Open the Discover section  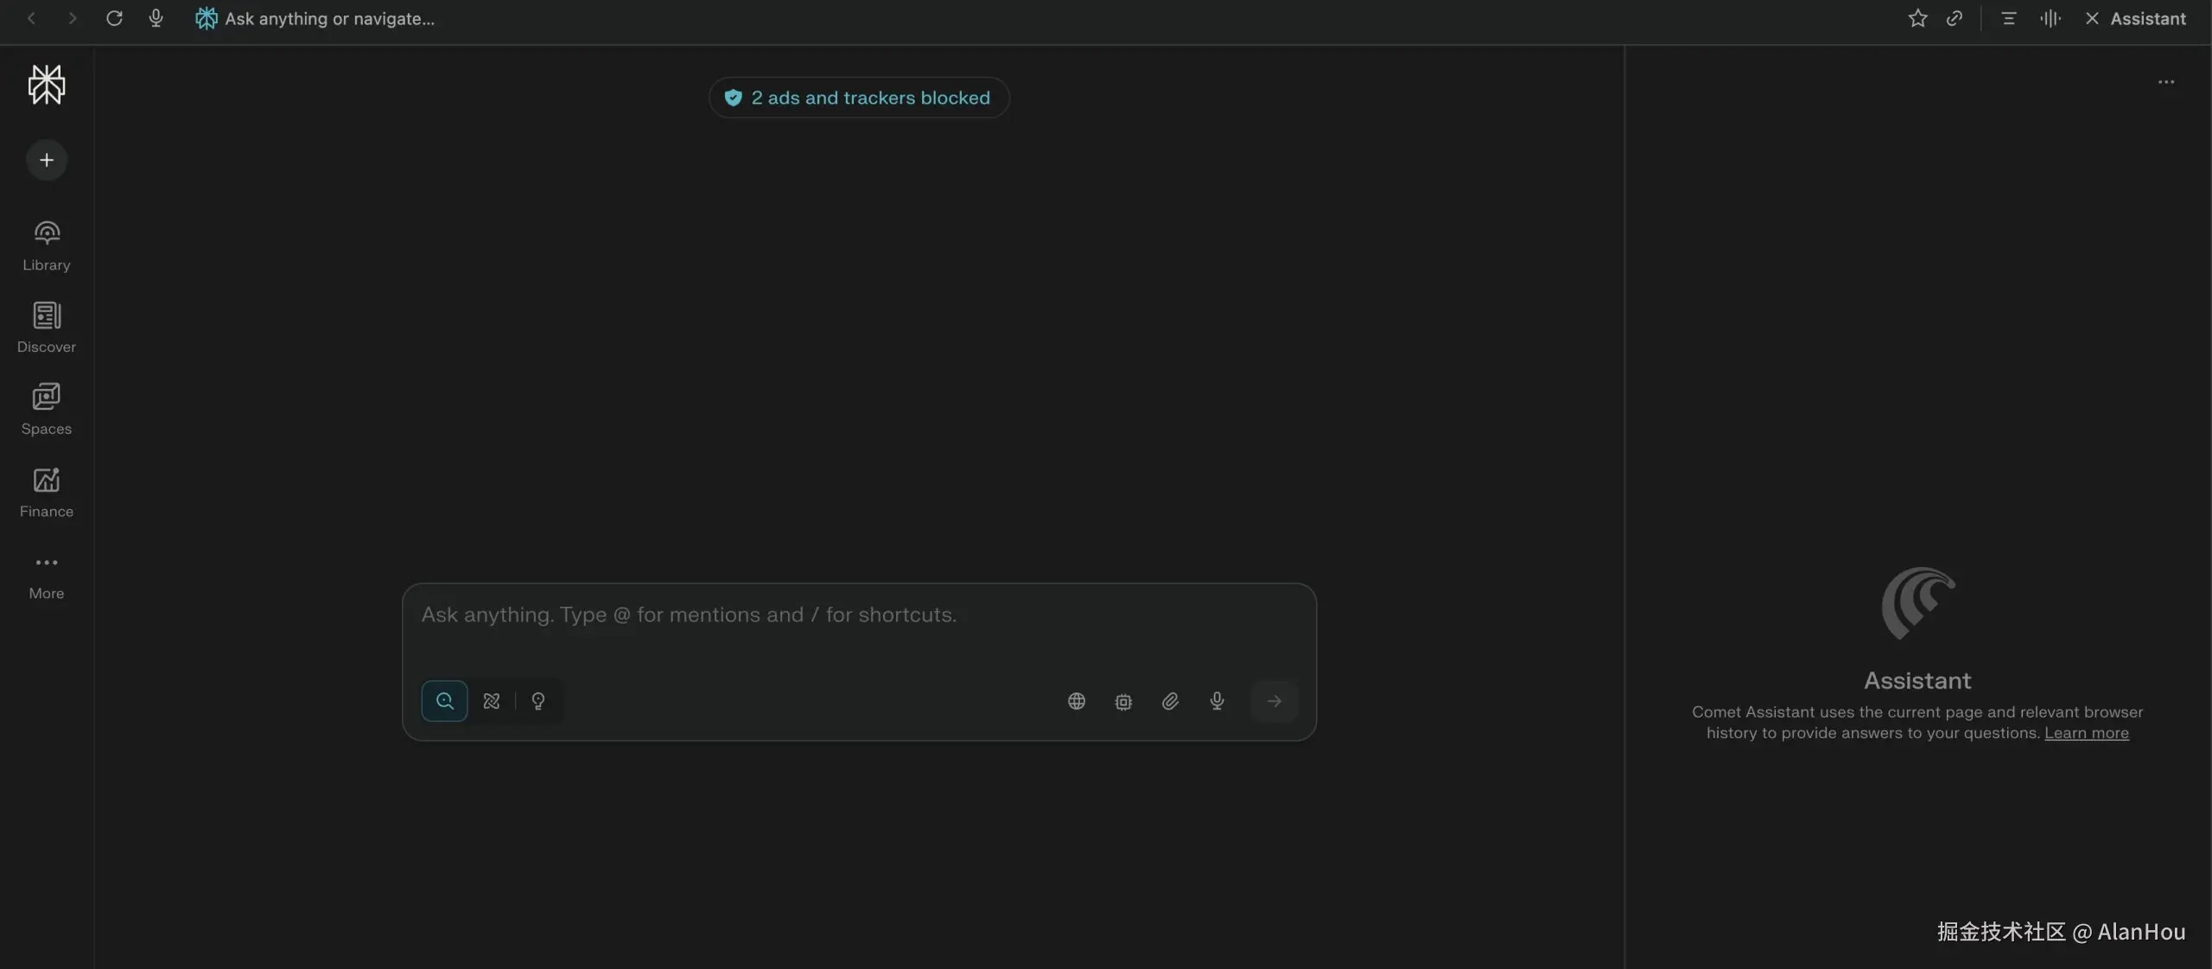[47, 328]
